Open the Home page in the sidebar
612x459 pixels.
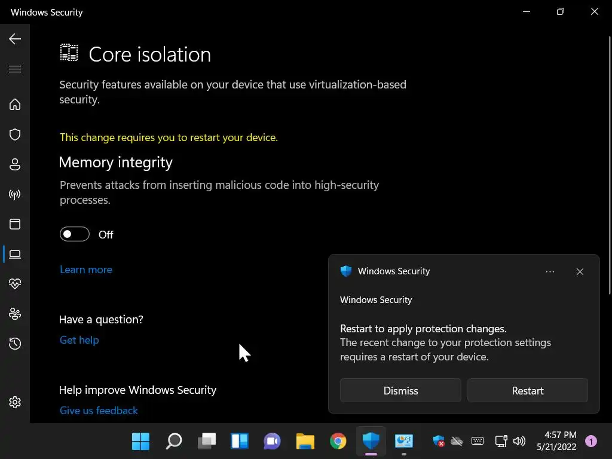(x=15, y=104)
